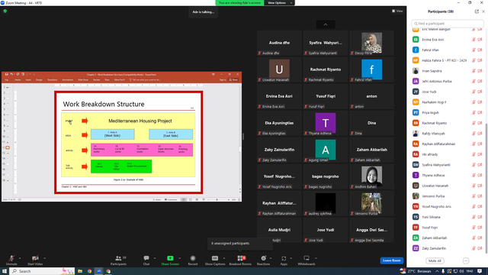Open the Design tab in PowerPoint
The width and height of the screenshot is (488, 275).
pyautogui.click(x=39, y=79)
